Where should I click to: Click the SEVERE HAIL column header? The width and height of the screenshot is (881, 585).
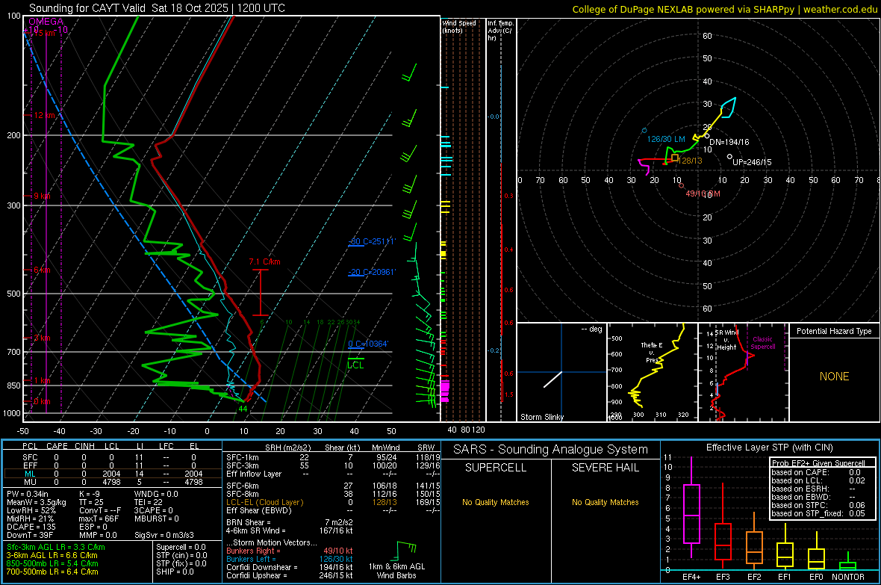coord(605,468)
